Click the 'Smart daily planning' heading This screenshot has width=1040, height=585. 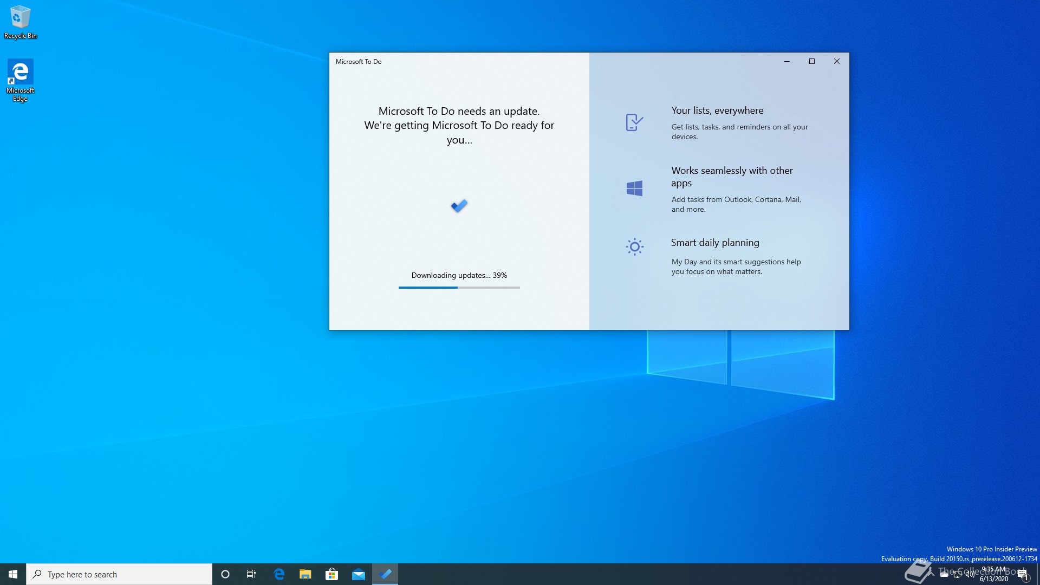715,243
